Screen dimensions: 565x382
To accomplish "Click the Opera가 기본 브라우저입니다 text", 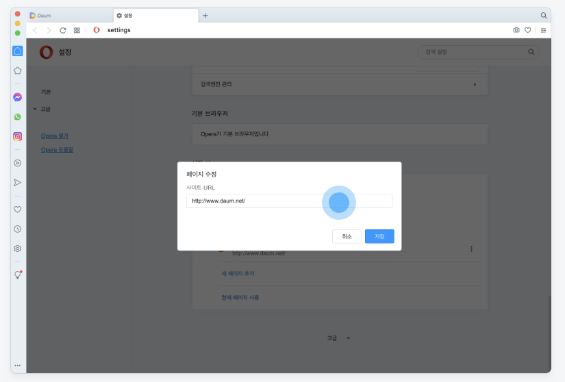I will (x=235, y=134).
